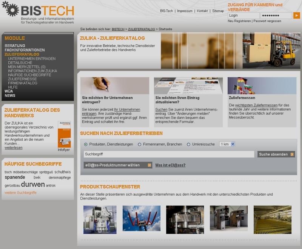Click the Suchbegriff search input field
Image resolution: width=302 pixels, height=249 pixels.
169,154
